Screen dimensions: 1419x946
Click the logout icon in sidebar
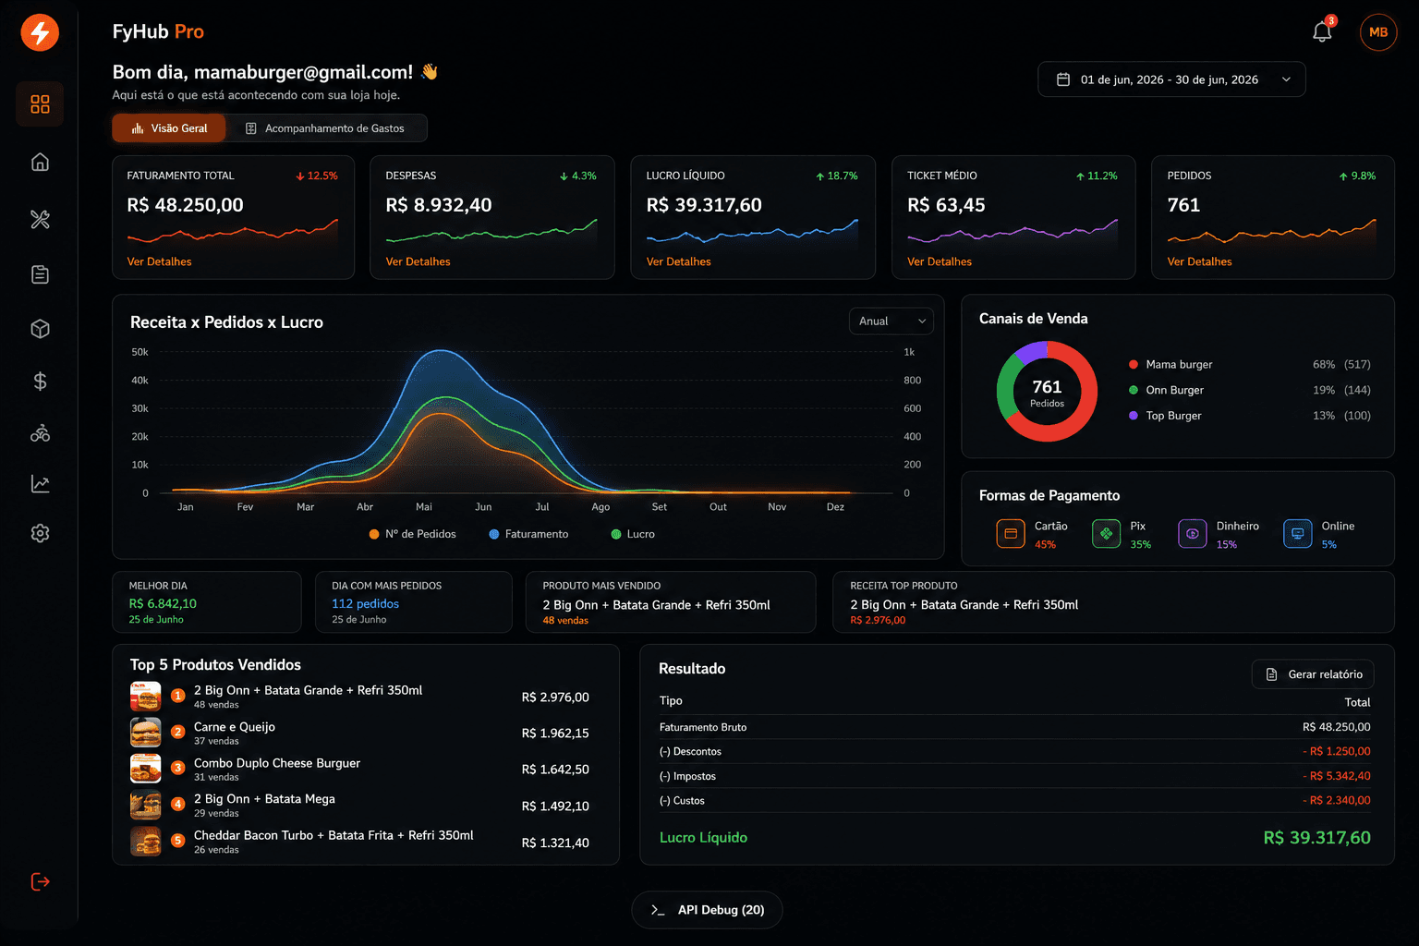coord(40,881)
